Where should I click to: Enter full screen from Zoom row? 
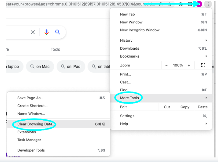coord(203,65)
